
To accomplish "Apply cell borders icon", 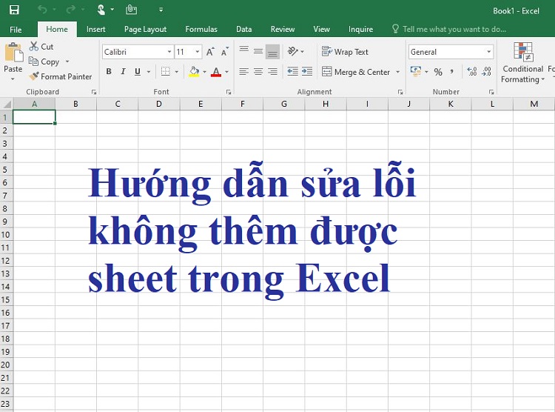I will click(x=166, y=72).
